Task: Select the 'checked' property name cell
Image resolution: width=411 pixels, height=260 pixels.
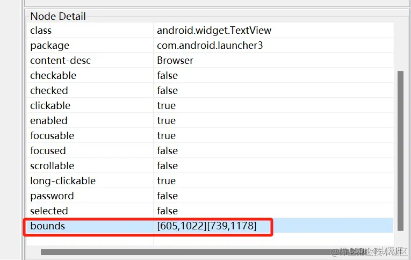Action: [90, 90]
